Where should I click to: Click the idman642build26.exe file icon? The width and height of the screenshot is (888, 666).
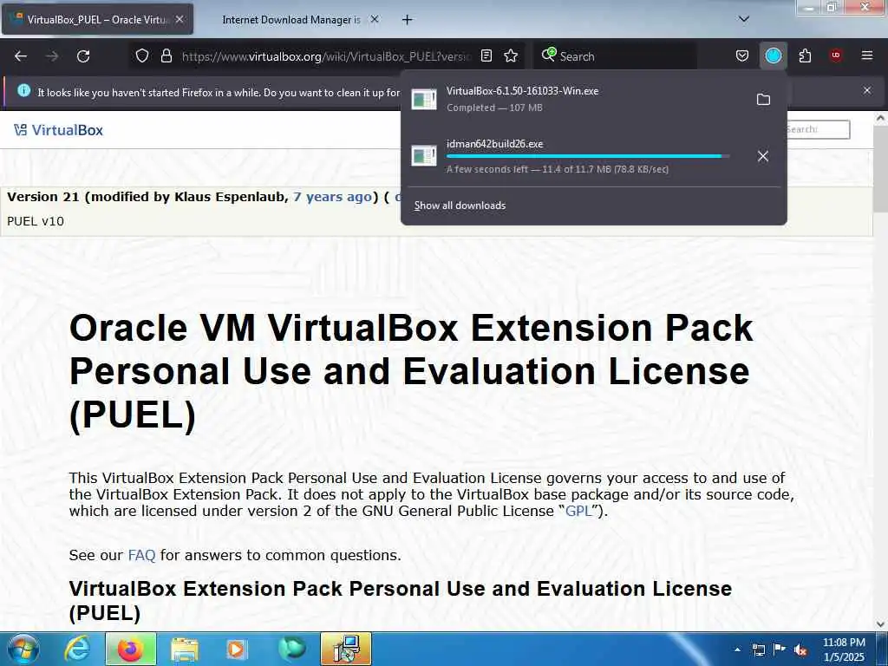click(424, 156)
